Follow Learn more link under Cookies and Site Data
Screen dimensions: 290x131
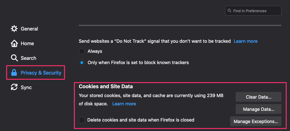124,104
